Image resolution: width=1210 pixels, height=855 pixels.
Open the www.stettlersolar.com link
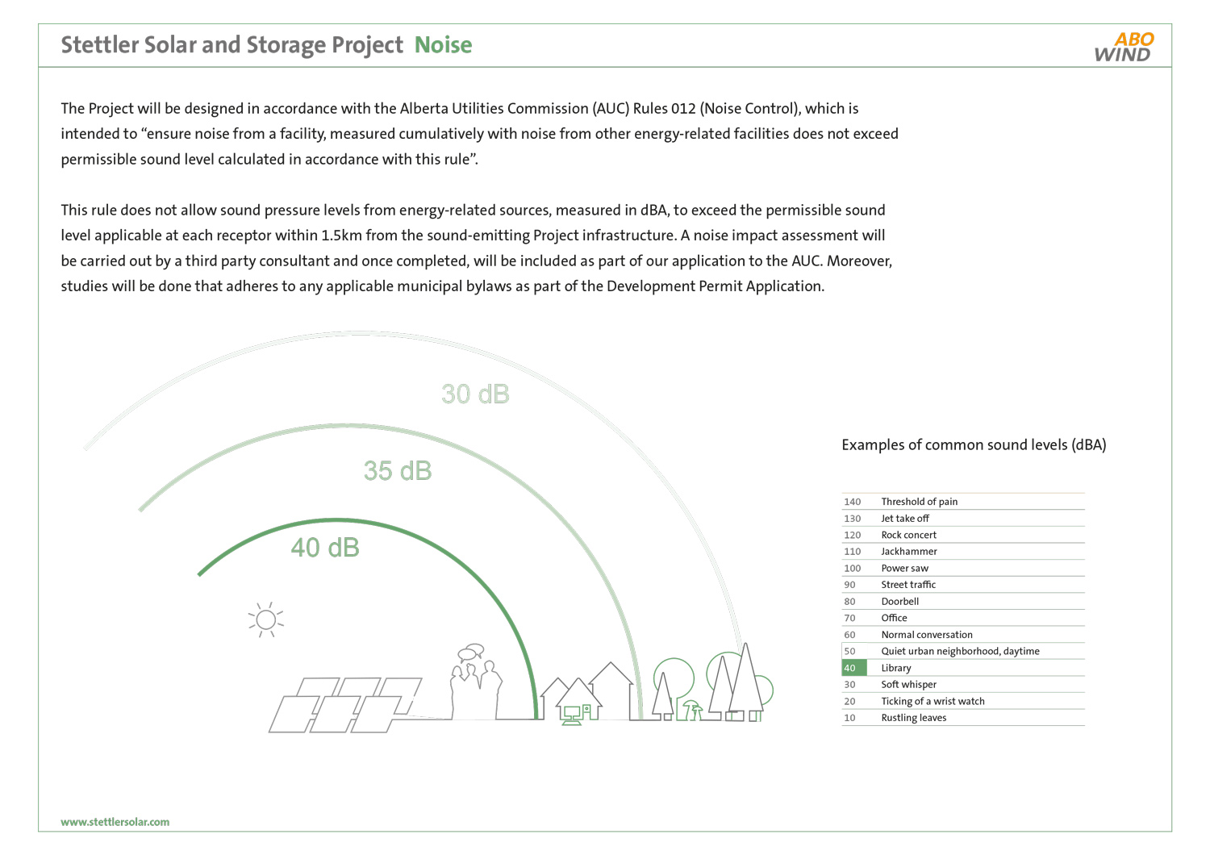[115, 822]
